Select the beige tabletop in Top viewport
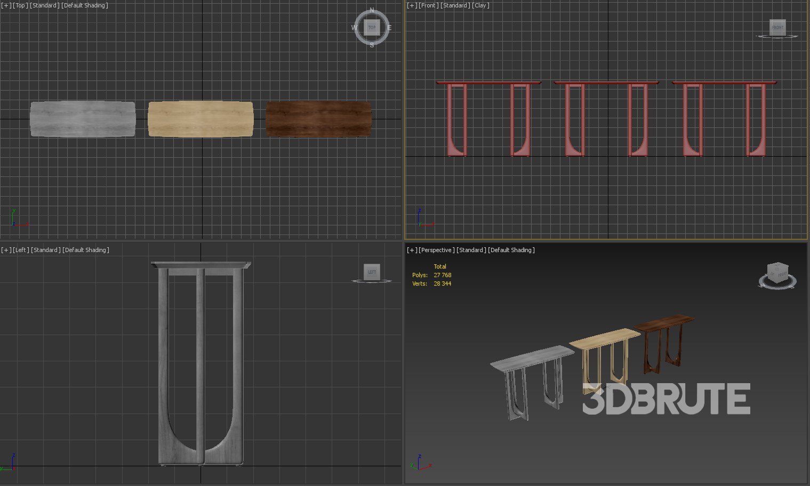Viewport: 810px width, 486px height. pyautogui.click(x=201, y=119)
